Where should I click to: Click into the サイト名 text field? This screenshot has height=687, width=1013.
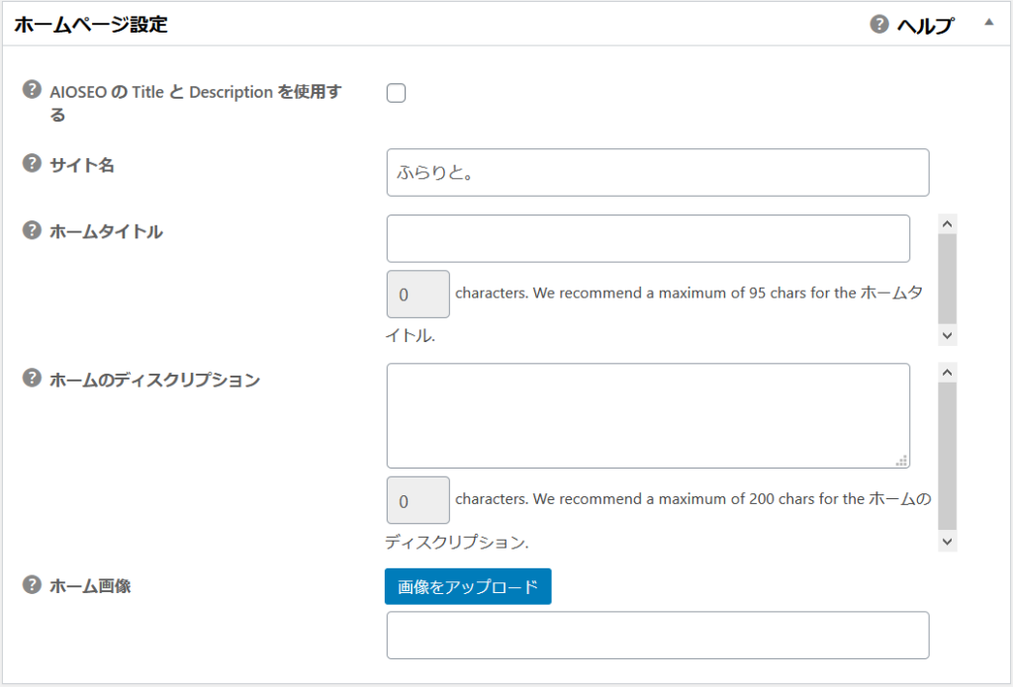(657, 172)
